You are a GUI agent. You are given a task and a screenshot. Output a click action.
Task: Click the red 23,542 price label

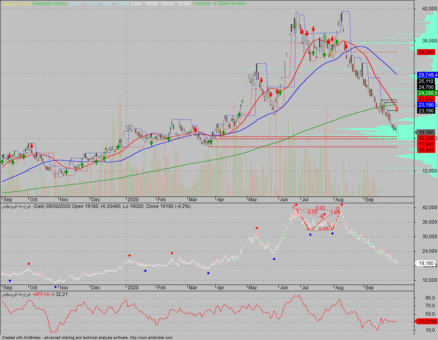pos(426,99)
